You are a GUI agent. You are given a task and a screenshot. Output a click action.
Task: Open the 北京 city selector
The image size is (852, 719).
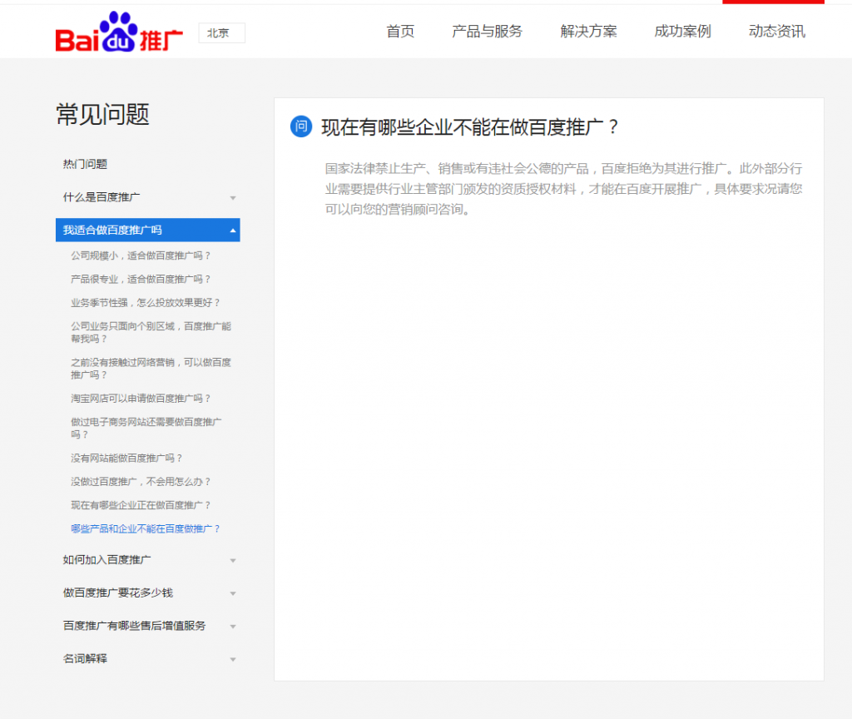click(x=221, y=32)
